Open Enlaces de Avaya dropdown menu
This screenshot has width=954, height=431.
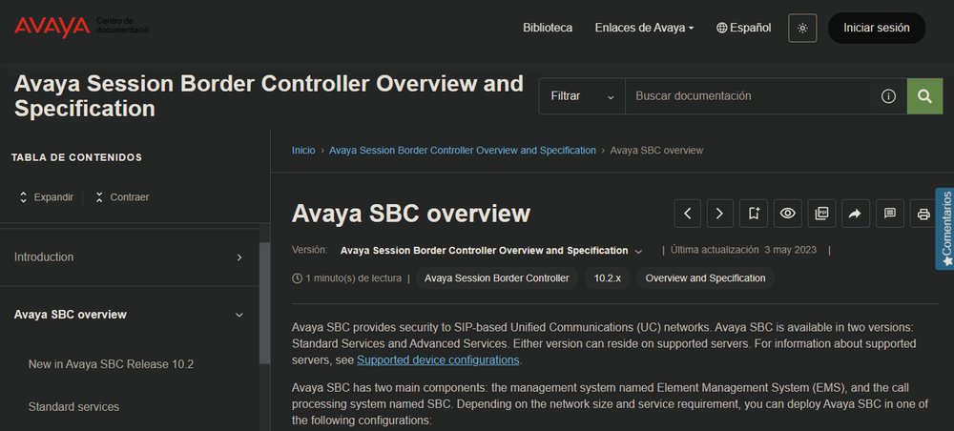644,28
